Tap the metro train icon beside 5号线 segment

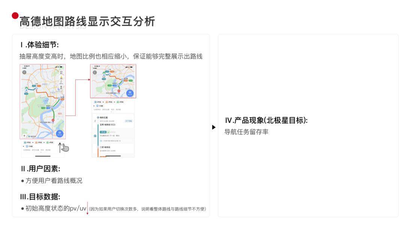coord(95,136)
